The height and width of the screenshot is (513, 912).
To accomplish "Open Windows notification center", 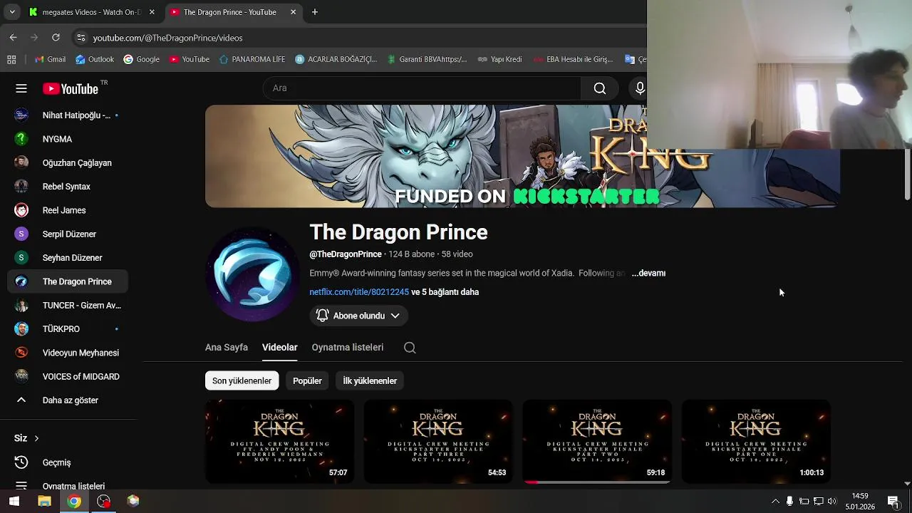I will click(x=893, y=501).
